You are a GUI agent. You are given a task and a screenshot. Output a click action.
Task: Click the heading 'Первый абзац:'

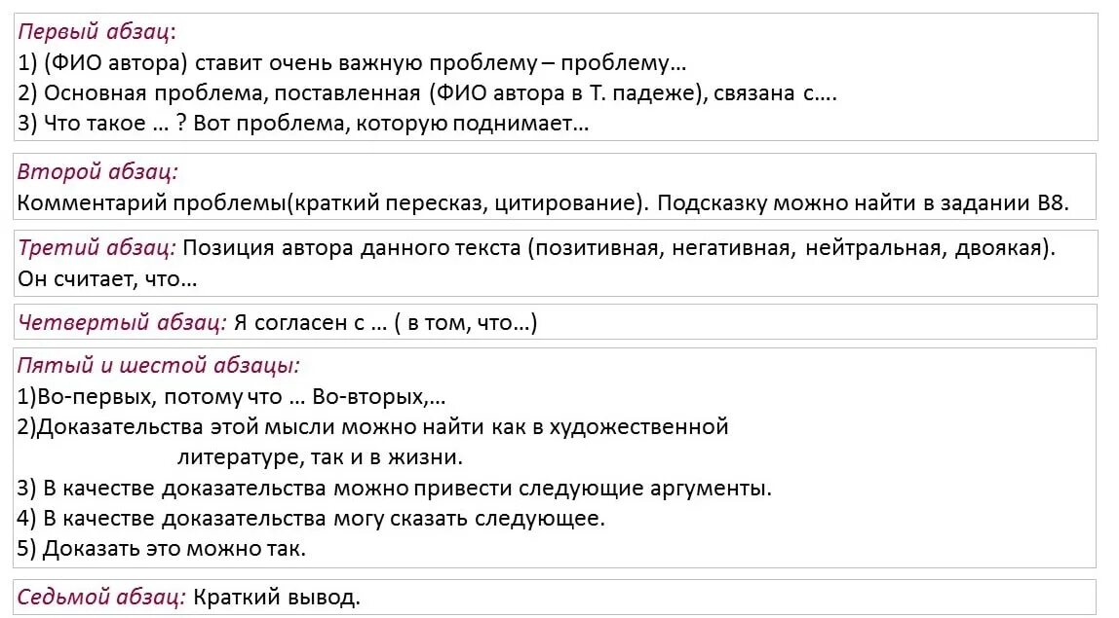(96, 32)
